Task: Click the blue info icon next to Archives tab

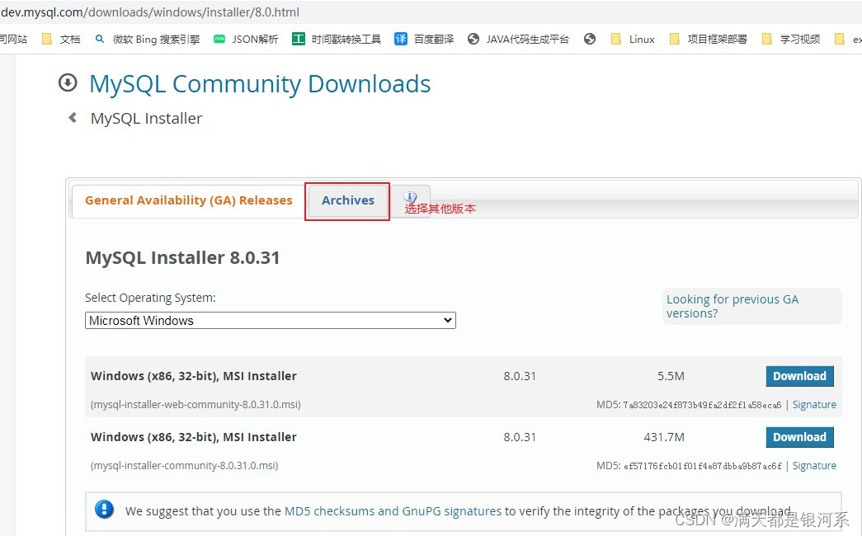Action: click(x=410, y=196)
